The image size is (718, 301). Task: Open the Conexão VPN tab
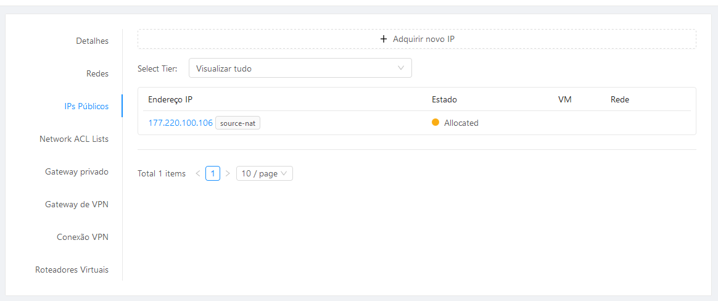(x=83, y=237)
